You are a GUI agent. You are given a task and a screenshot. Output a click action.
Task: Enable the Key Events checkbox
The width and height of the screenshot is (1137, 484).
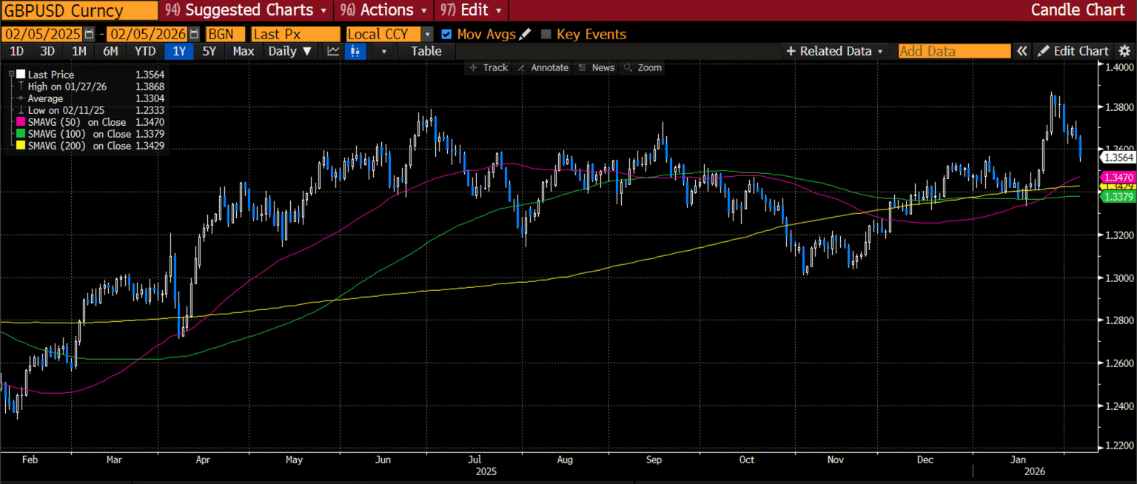tap(546, 34)
